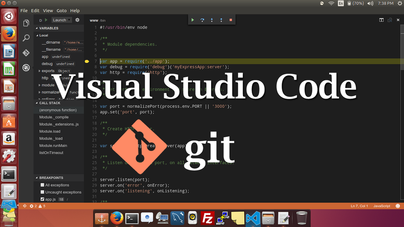Open the Search view in activity bar

tap(26, 38)
